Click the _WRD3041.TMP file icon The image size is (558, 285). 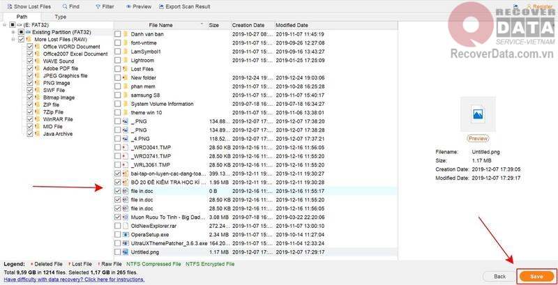[x=126, y=147]
